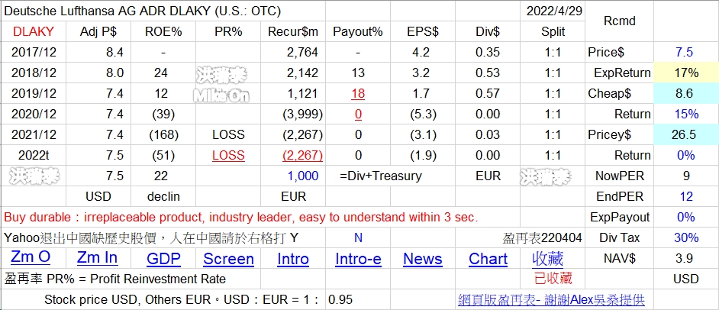Screen dimensions: 719x310
Task: Click the 2020/12 row label
Action: (34, 114)
